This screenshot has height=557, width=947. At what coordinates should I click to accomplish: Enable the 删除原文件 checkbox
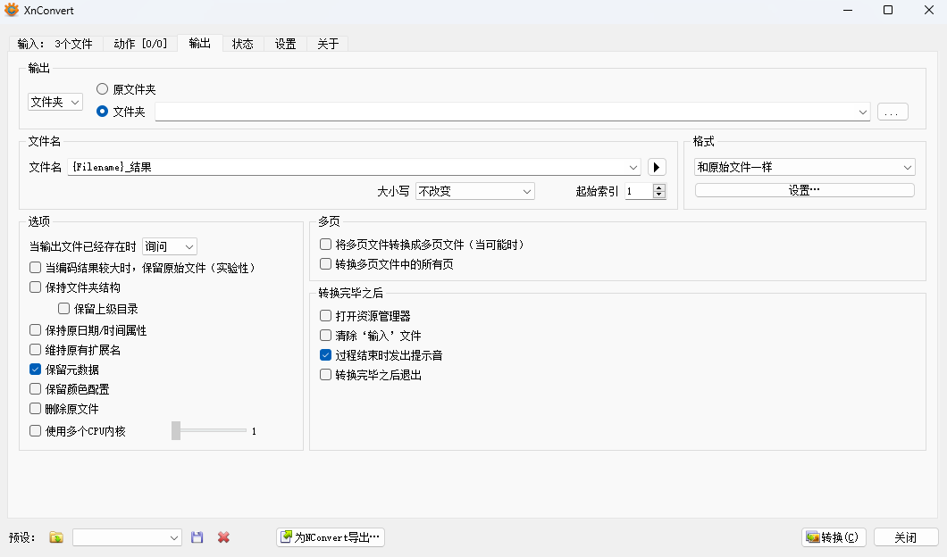tap(36, 409)
